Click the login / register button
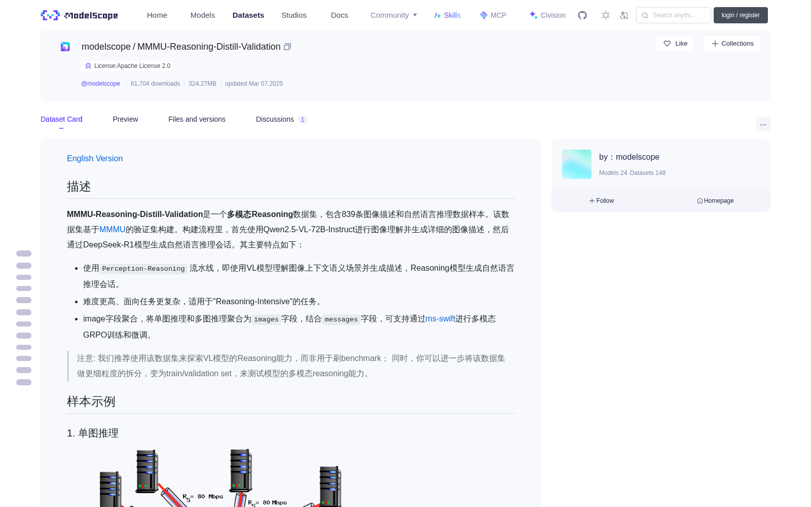The image size is (811, 507). (741, 15)
